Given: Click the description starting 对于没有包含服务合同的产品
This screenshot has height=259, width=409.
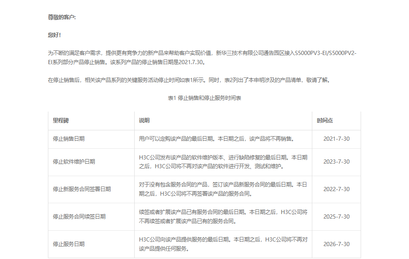Looking at the screenshot, I should [x=223, y=189].
